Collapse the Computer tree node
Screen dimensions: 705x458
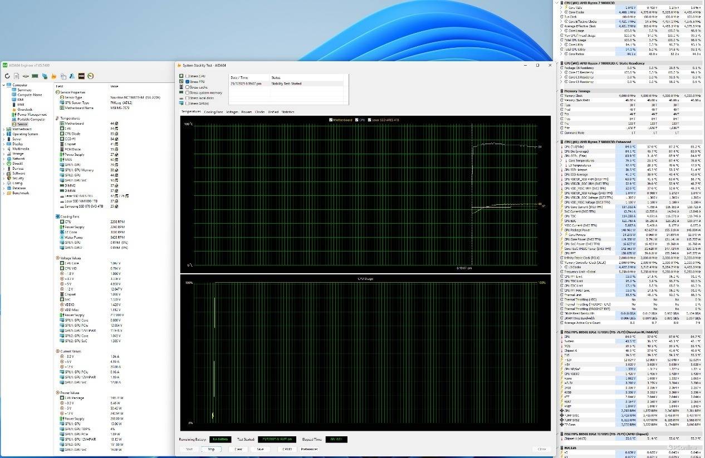point(3,85)
